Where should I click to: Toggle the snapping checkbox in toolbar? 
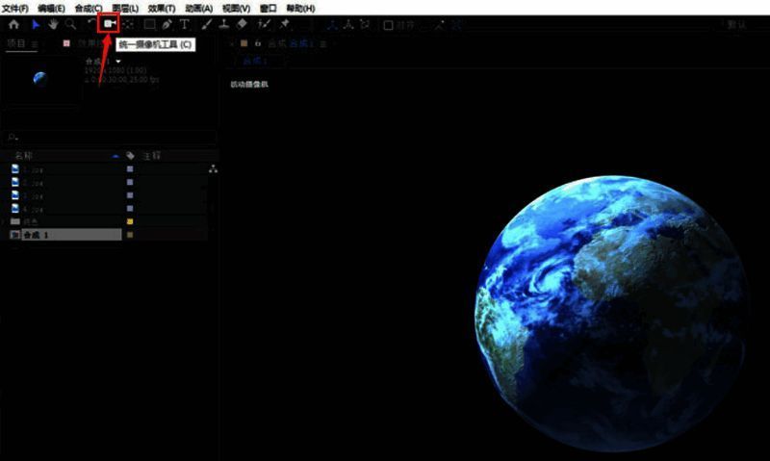(x=388, y=25)
